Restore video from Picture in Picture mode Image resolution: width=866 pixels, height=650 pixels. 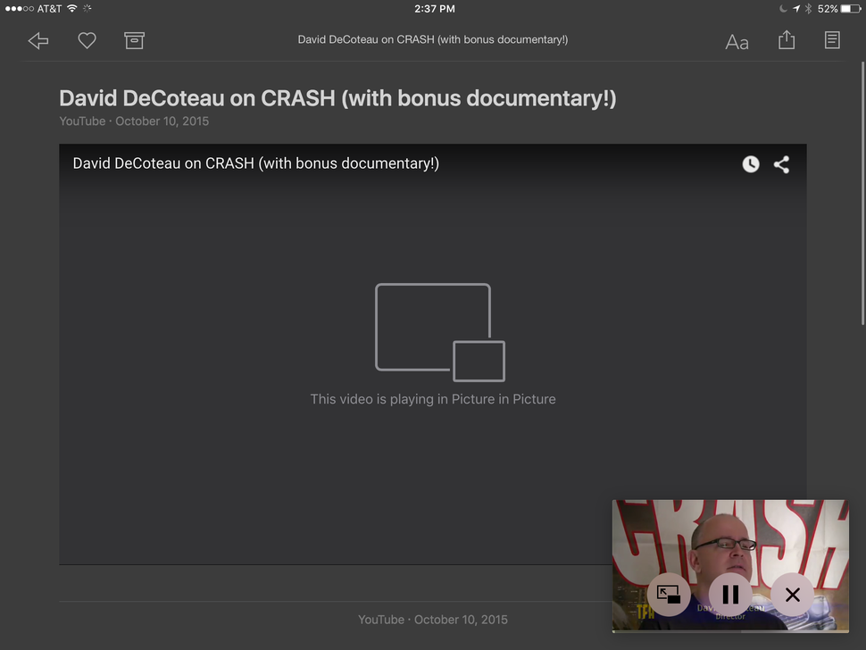click(669, 595)
